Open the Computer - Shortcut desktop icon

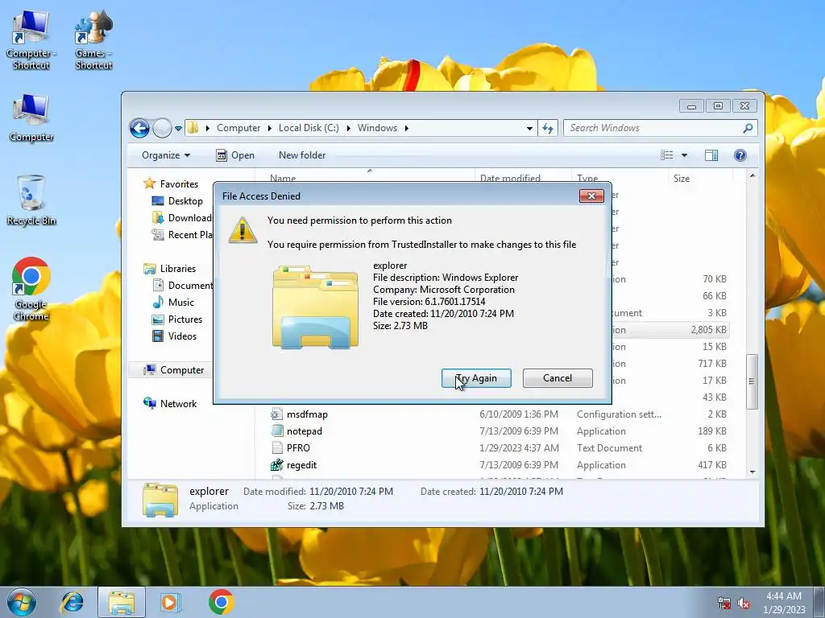[x=31, y=40]
